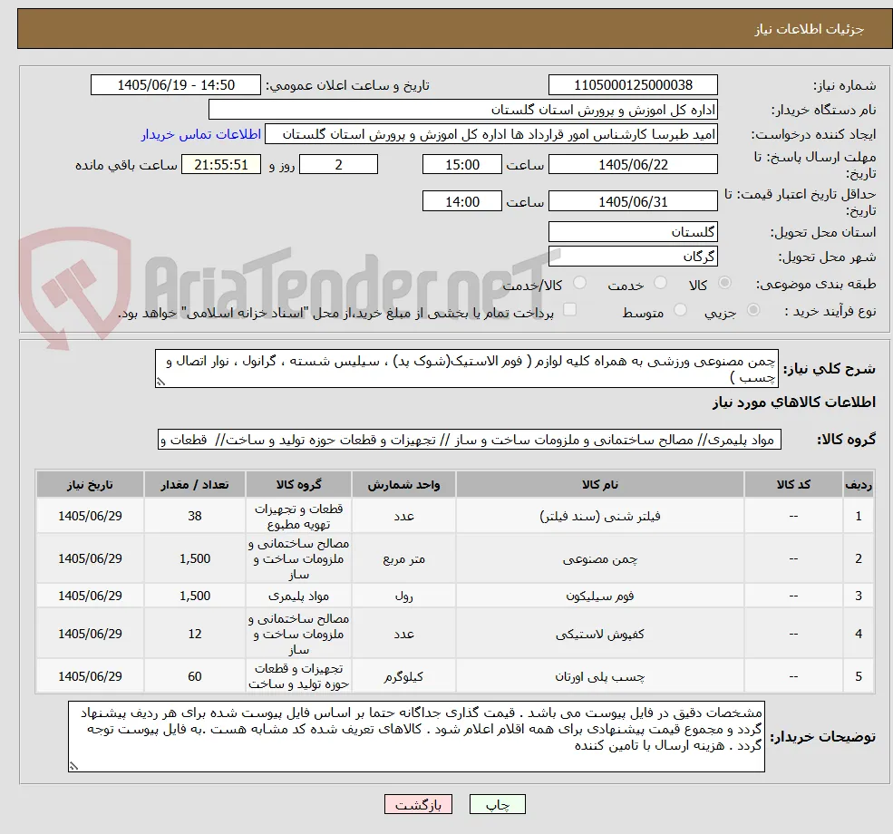Image resolution: width=893 pixels, height=834 pixels.
Task: Click the شرح کلی نیاز description textarea
Action: (x=466, y=369)
